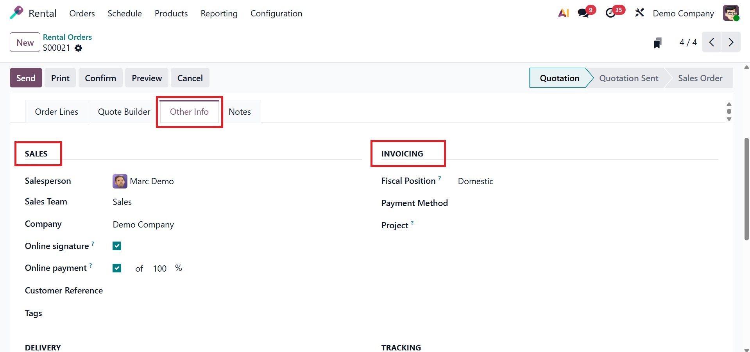Open the Configuration menu
Screen dimensions: 750x352
tap(276, 13)
